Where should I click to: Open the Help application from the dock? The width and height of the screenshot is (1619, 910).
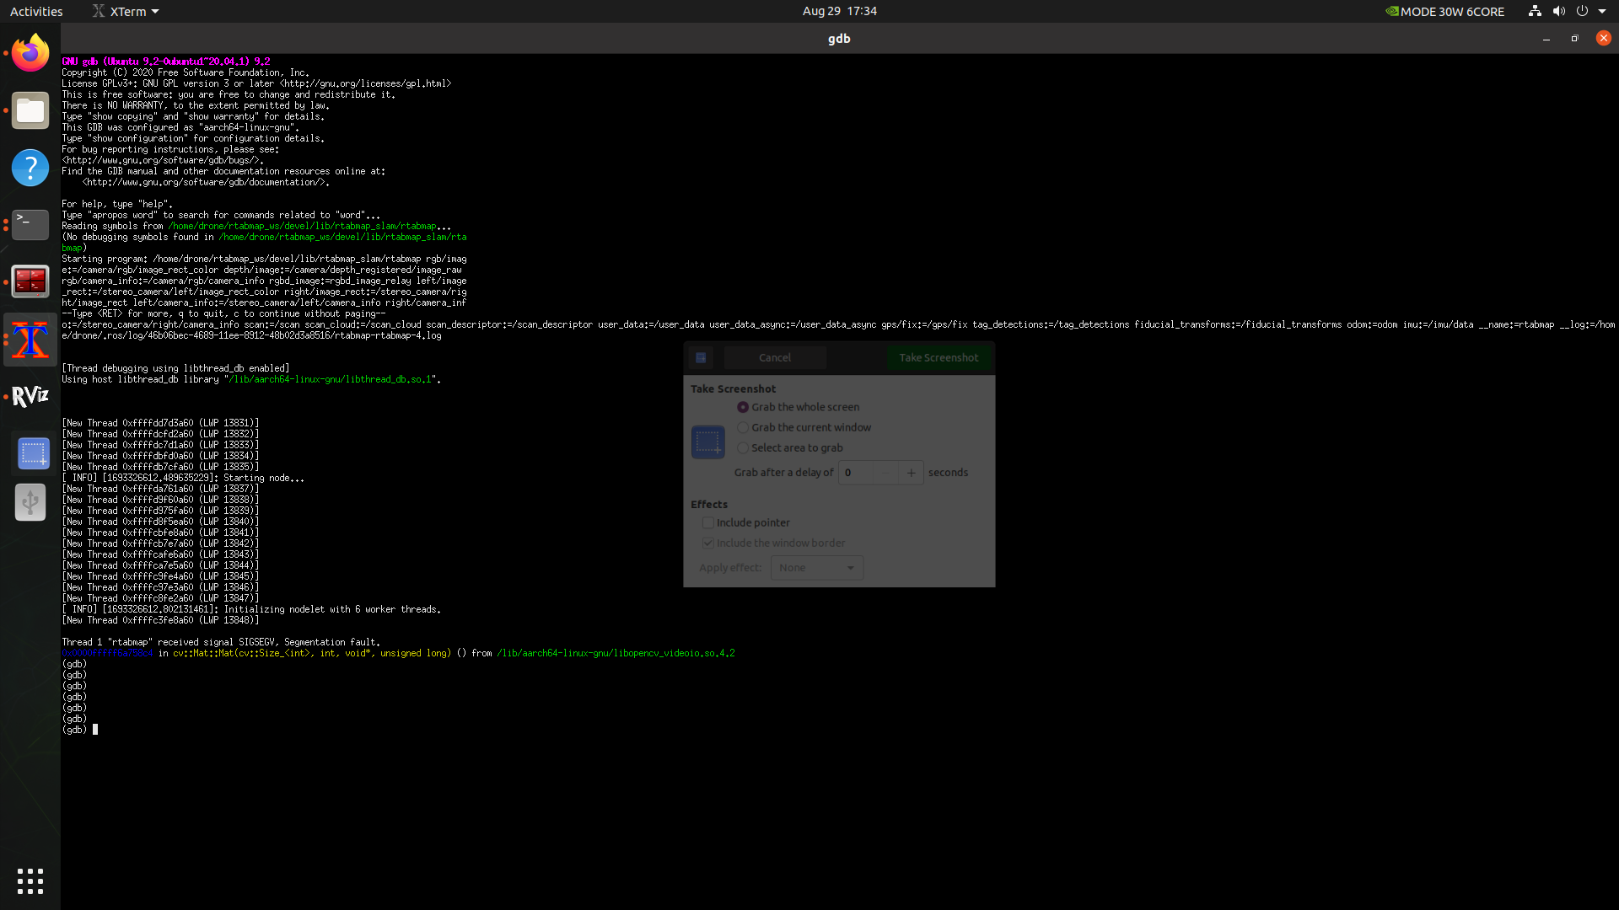tap(30, 168)
